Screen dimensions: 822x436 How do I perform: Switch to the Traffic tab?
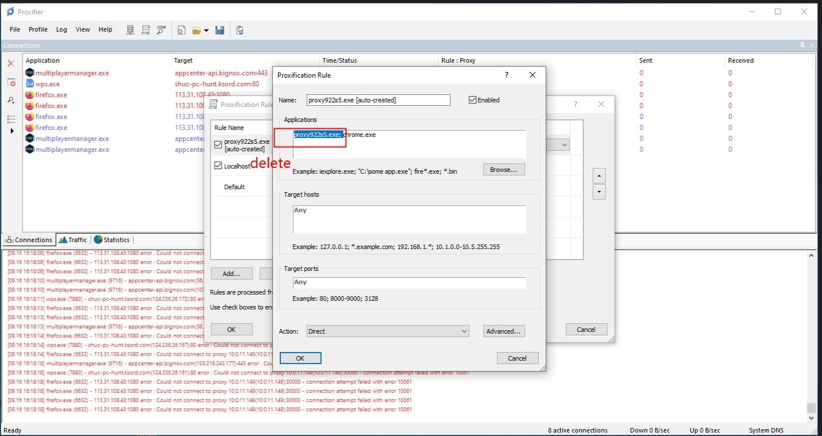point(73,239)
